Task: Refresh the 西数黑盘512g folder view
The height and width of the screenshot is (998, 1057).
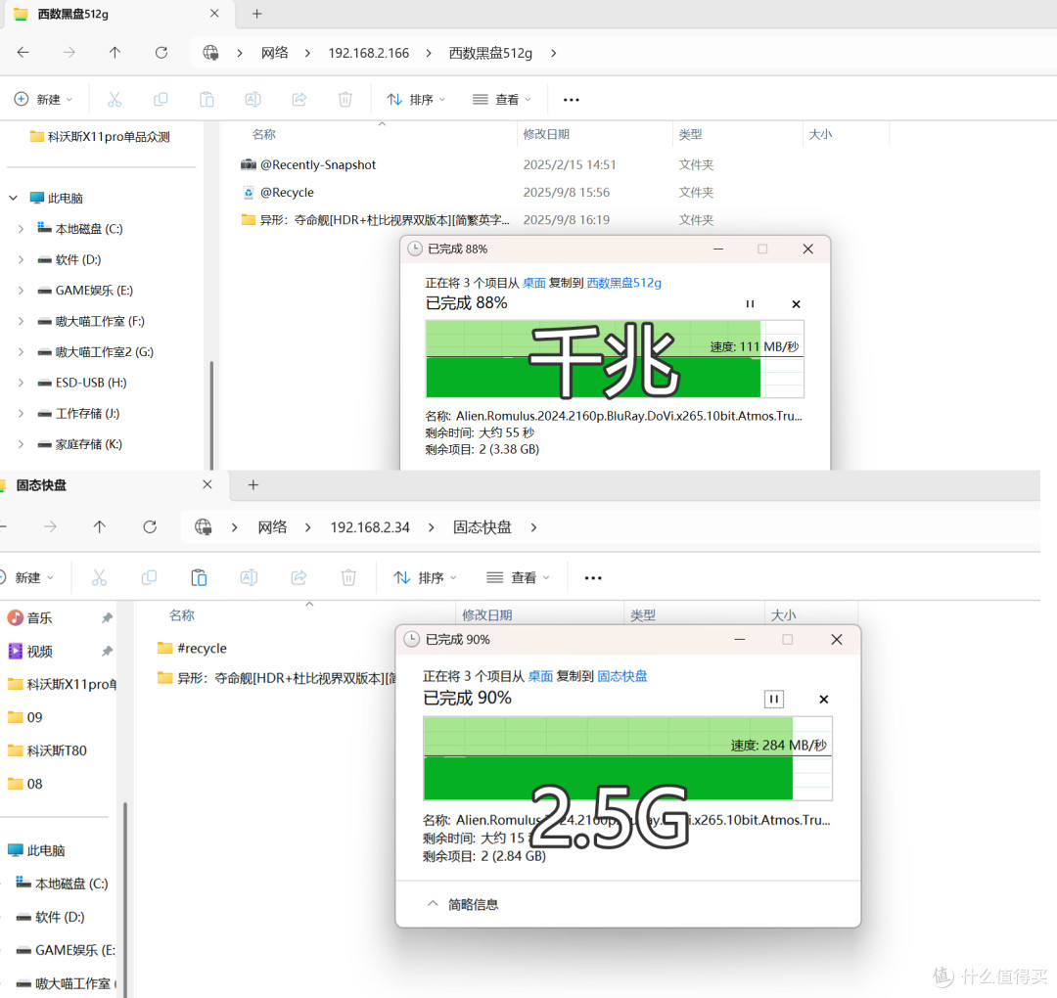Action: (x=161, y=53)
